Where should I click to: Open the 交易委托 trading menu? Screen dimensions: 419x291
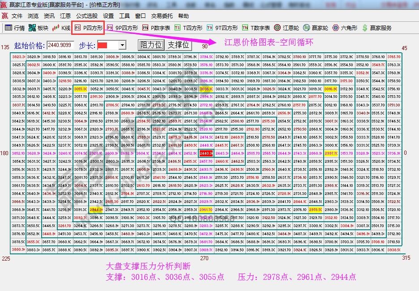point(161,16)
